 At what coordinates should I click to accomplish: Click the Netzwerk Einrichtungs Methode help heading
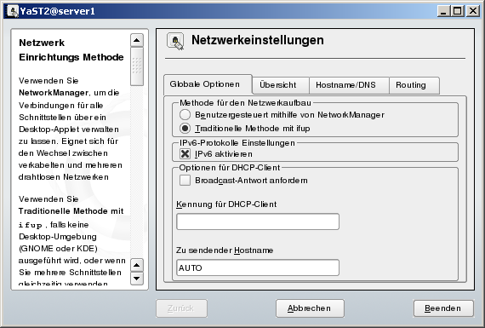pyautogui.click(x=71, y=50)
